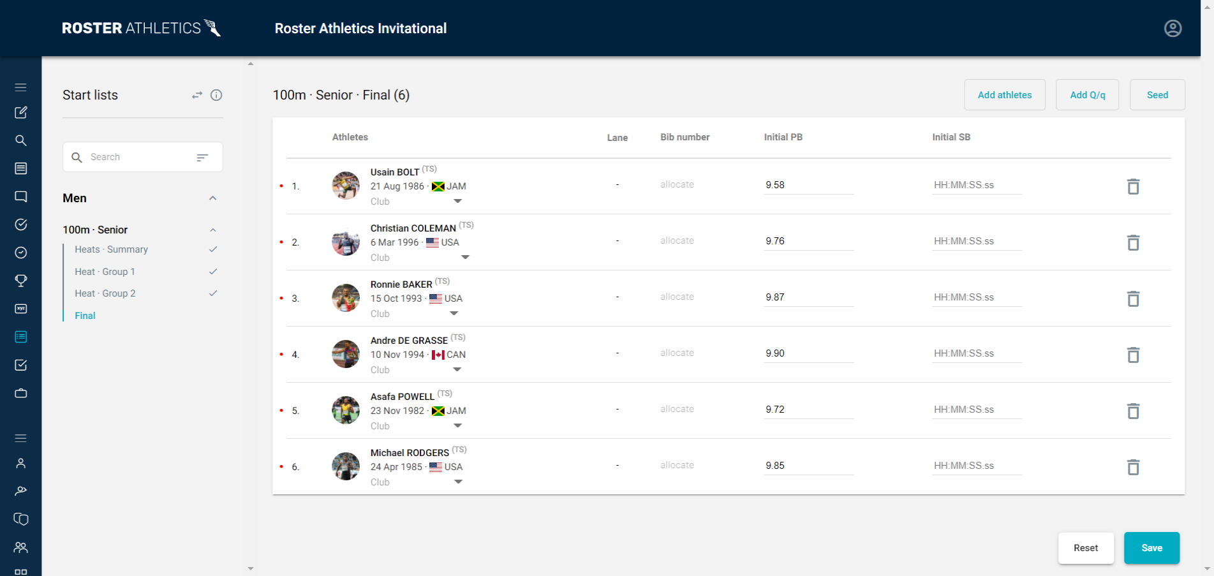Viewport: 1214px width, 576px height.
Task: Edit Usain BOLT's Initial PB field
Action: pyautogui.click(x=808, y=184)
